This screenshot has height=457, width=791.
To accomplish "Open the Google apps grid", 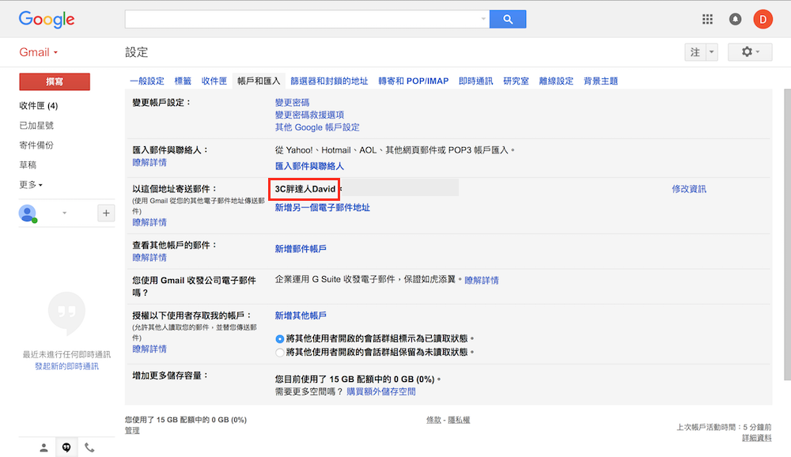I will tap(708, 19).
